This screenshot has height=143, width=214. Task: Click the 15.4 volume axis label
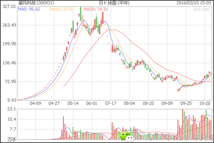(x=12, y=119)
